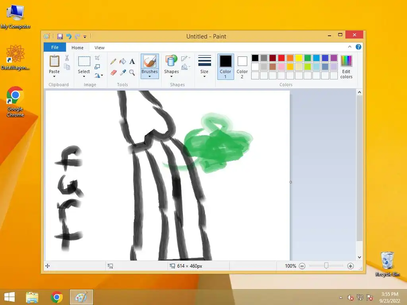Click the Zoom in plus button
This screenshot has width=407, height=305.
coord(351,266)
